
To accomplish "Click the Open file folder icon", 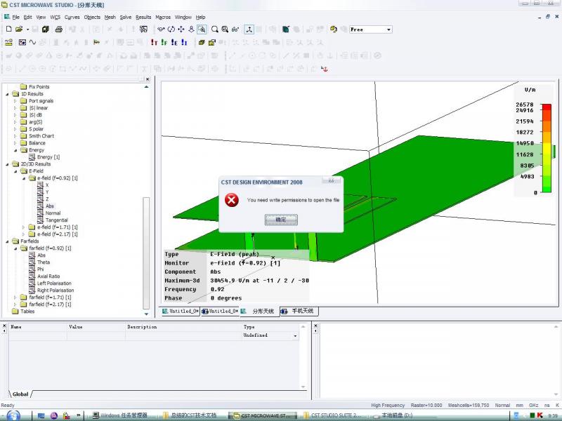I will [19, 29].
